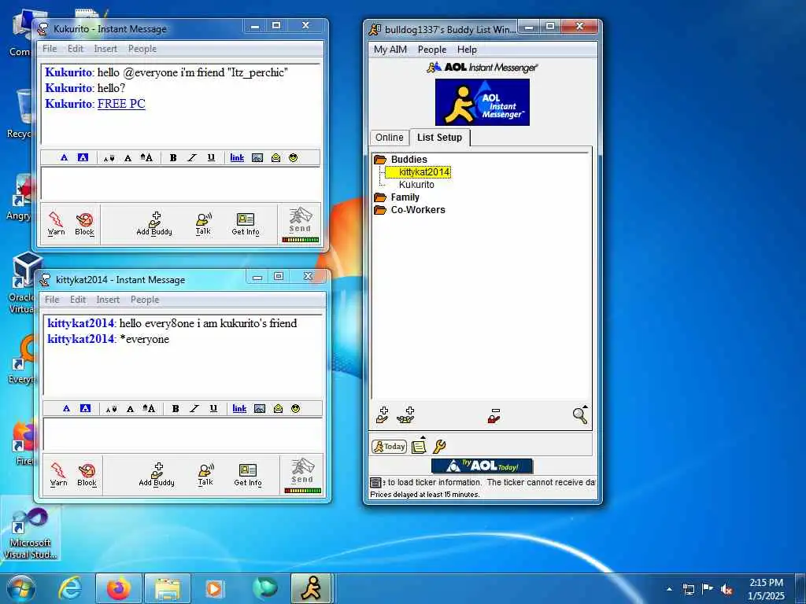Open Firefox from taskbar

[119, 588]
